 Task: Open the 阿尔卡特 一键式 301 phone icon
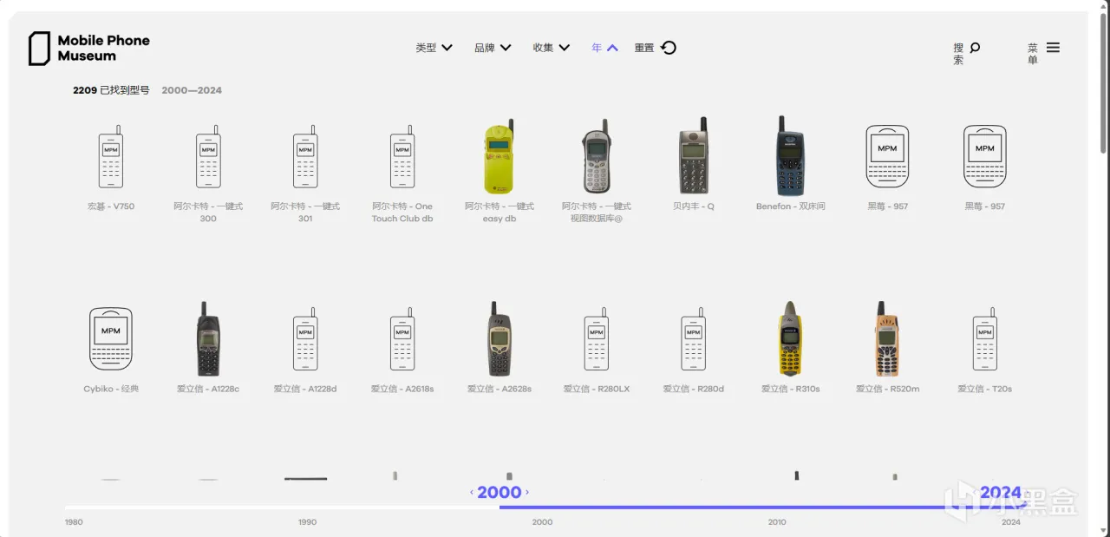[305, 157]
